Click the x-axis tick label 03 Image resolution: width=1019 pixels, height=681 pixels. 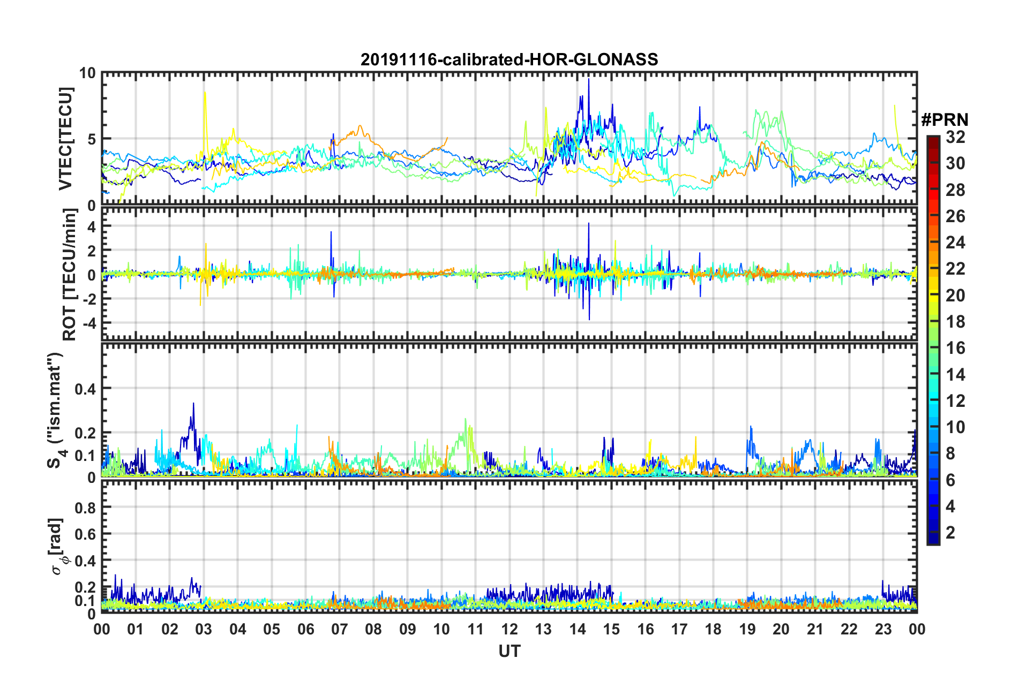[204, 629]
